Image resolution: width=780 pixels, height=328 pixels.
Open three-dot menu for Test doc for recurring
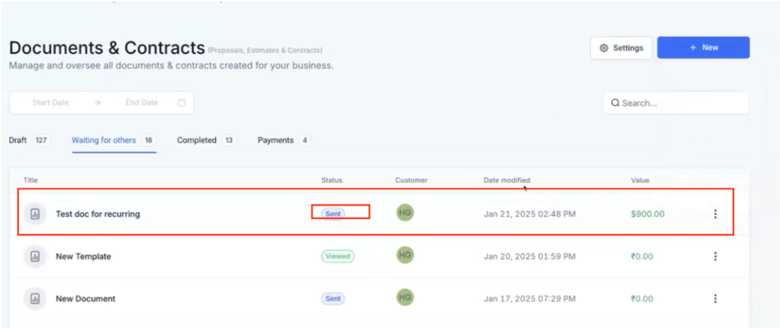coord(715,214)
